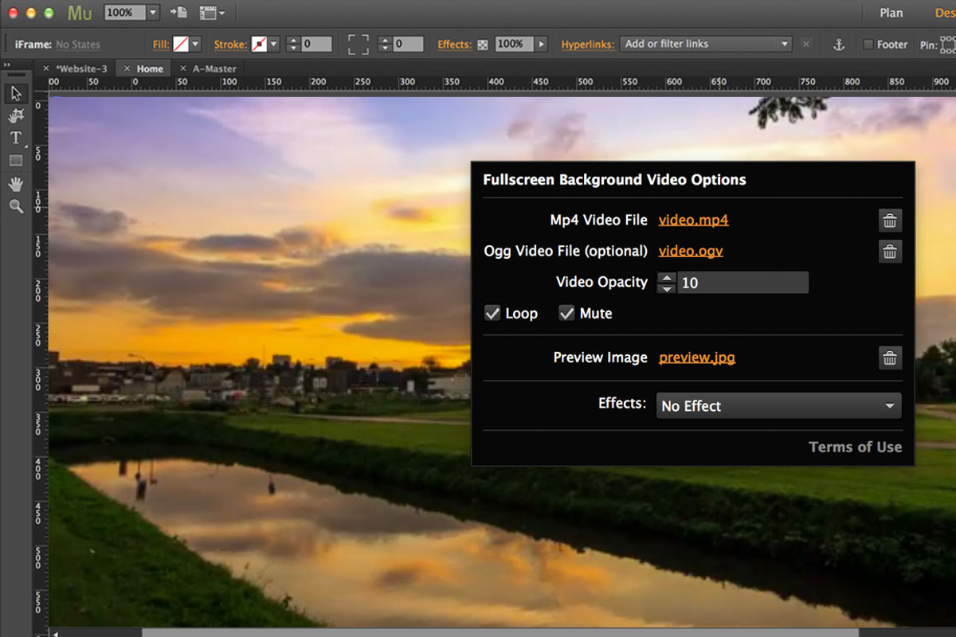Select the Hand tool
This screenshot has width=956, height=637.
click(x=15, y=184)
